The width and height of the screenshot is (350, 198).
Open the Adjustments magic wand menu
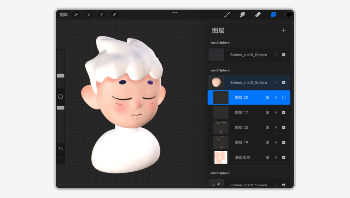88,15
